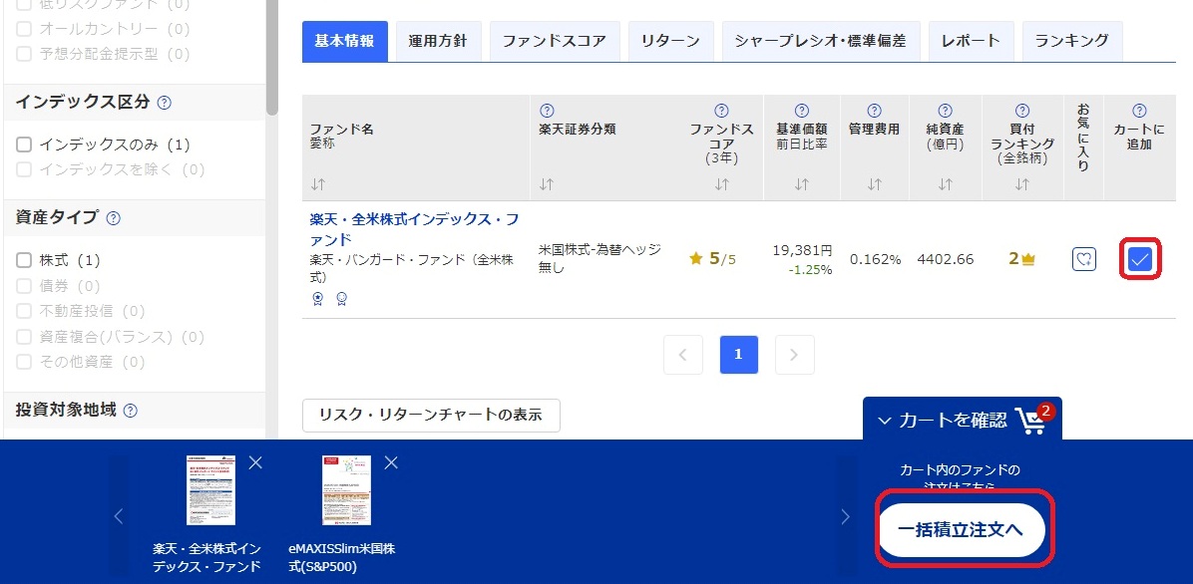Click help icon above カートに追加 column

(x=1139, y=111)
